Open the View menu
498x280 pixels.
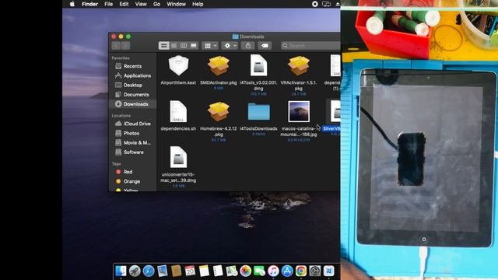point(141,4)
